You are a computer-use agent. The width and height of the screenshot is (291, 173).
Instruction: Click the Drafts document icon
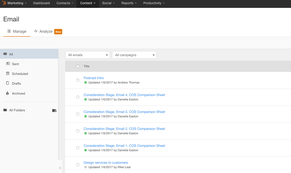pos(8,83)
